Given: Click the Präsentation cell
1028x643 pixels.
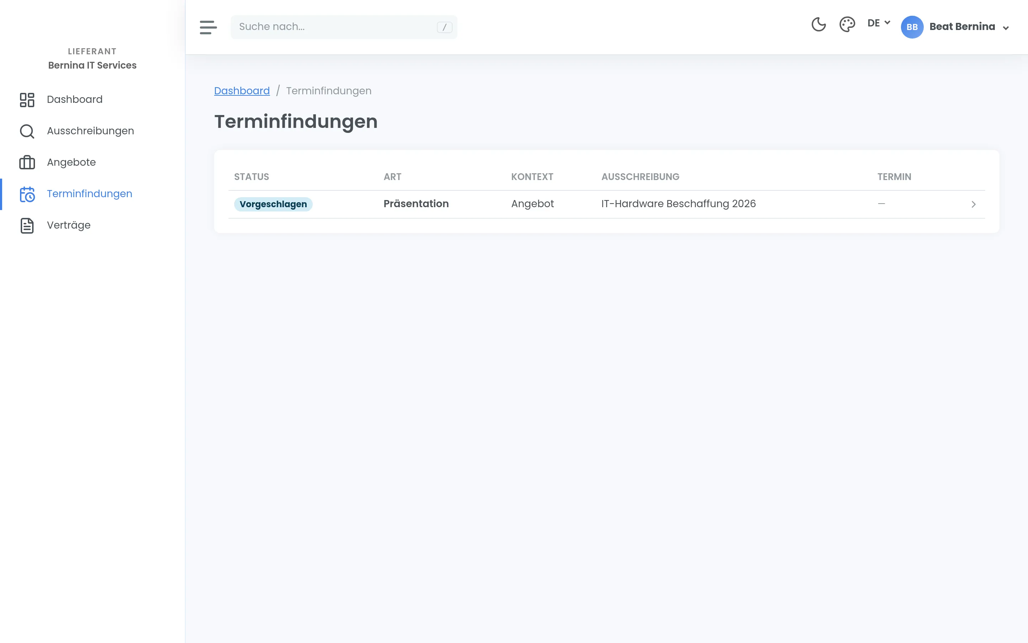Looking at the screenshot, I should pos(416,204).
